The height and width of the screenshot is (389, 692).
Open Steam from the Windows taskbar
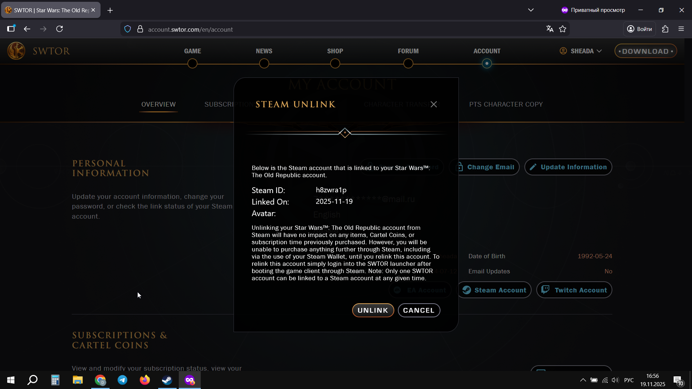click(x=167, y=380)
